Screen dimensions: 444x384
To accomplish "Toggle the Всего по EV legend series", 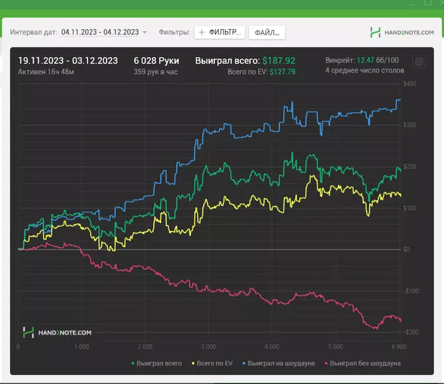I will click(x=212, y=363).
